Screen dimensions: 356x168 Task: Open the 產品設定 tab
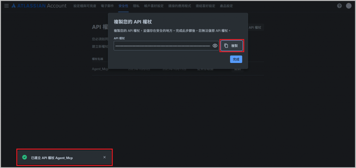point(226,6)
